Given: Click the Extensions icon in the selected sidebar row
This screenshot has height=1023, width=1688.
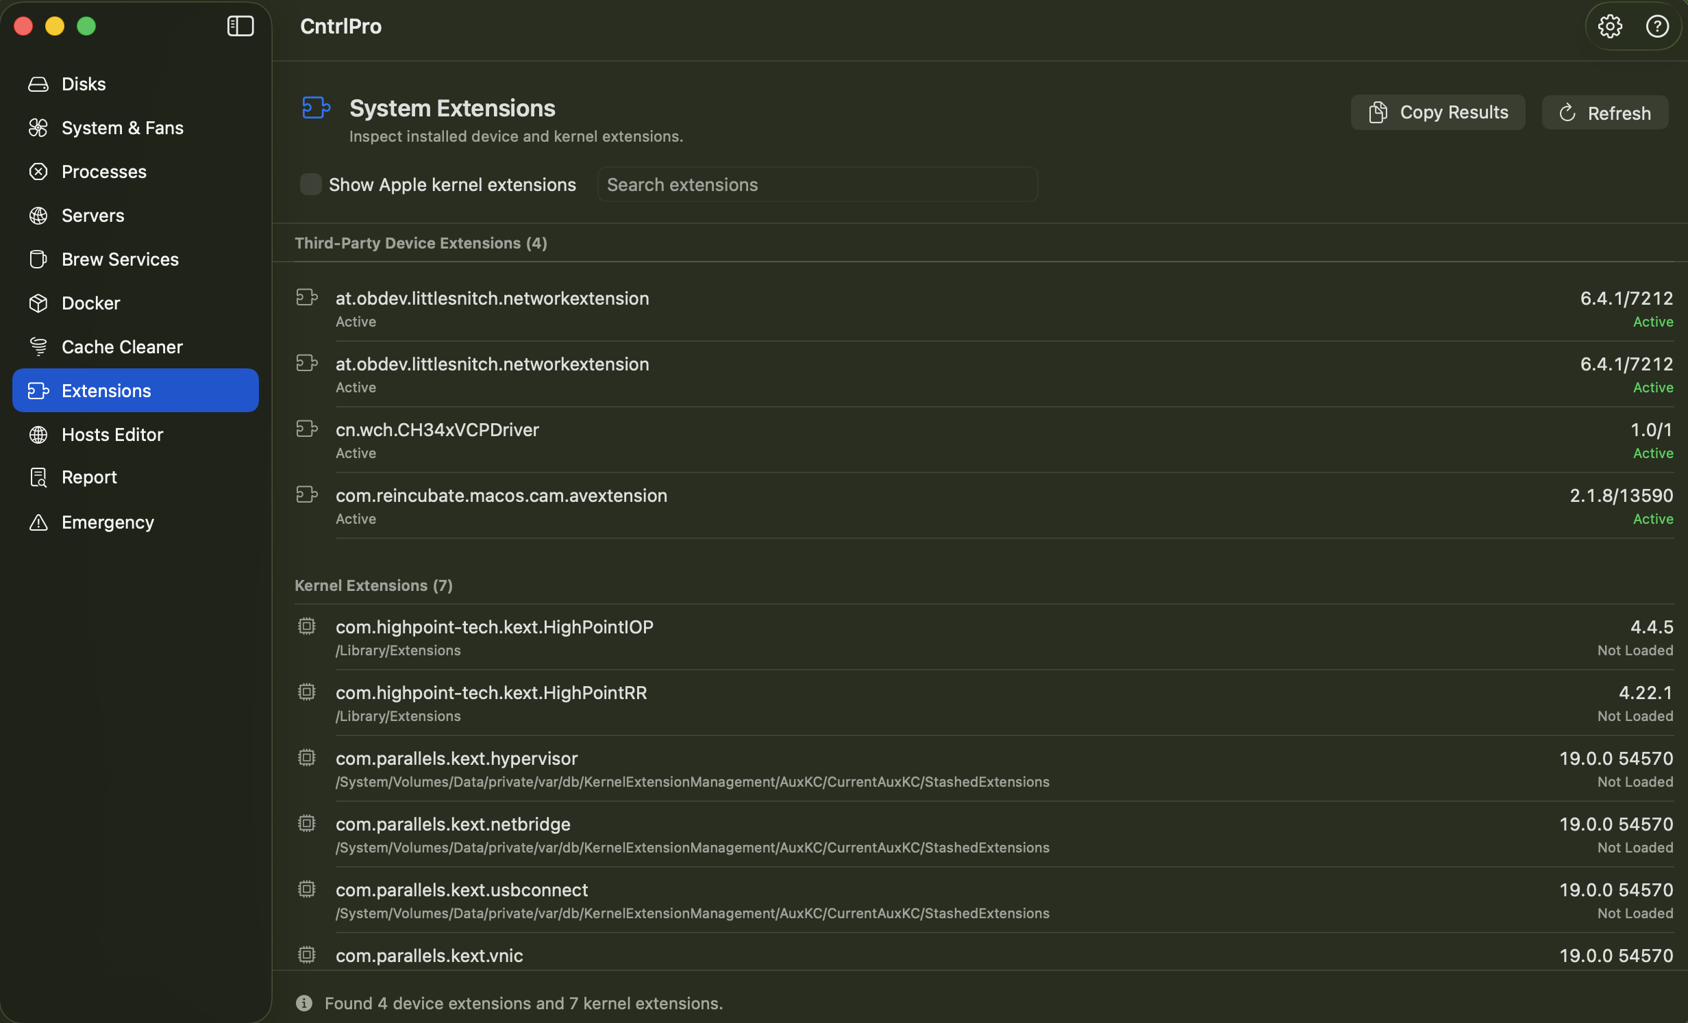Looking at the screenshot, I should [38, 391].
